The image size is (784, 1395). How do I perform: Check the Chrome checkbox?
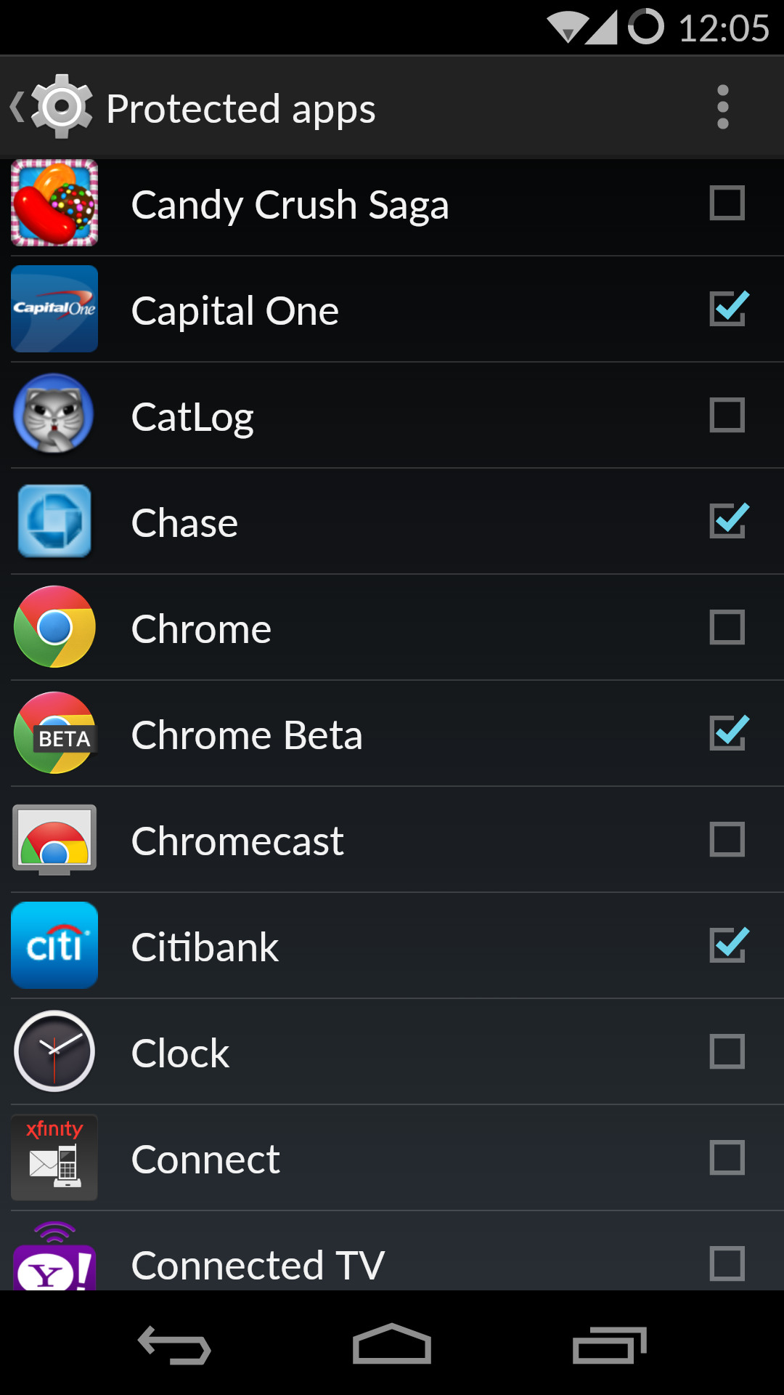click(727, 627)
